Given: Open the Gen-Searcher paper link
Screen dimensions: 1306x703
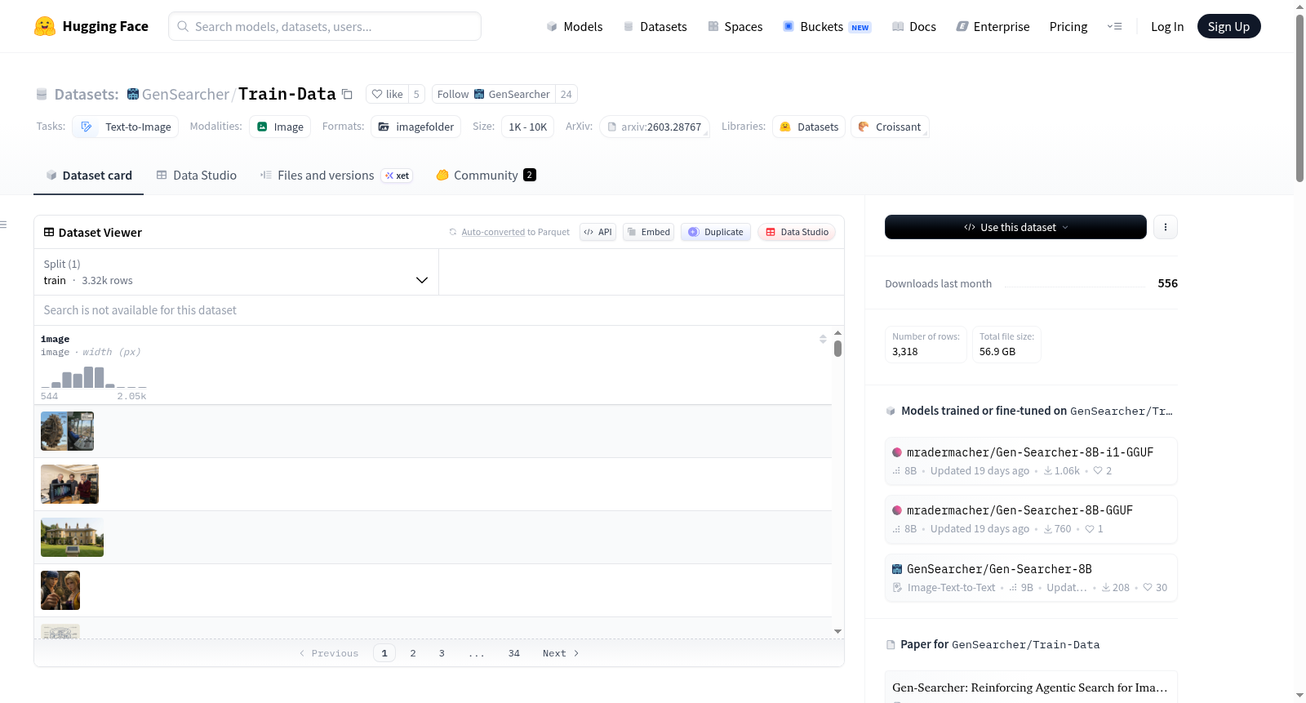Looking at the screenshot, I should coord(1030,687).
